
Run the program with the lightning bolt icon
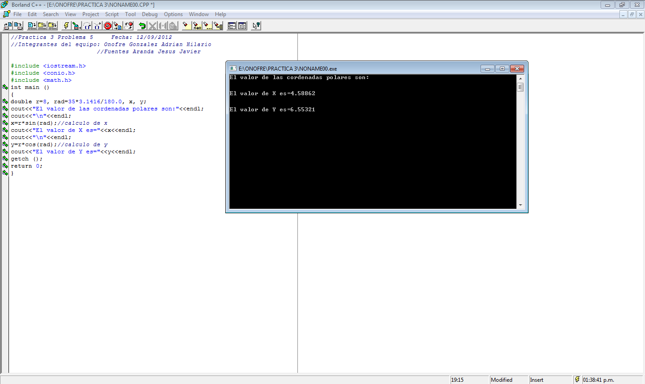tap(66, 25)
